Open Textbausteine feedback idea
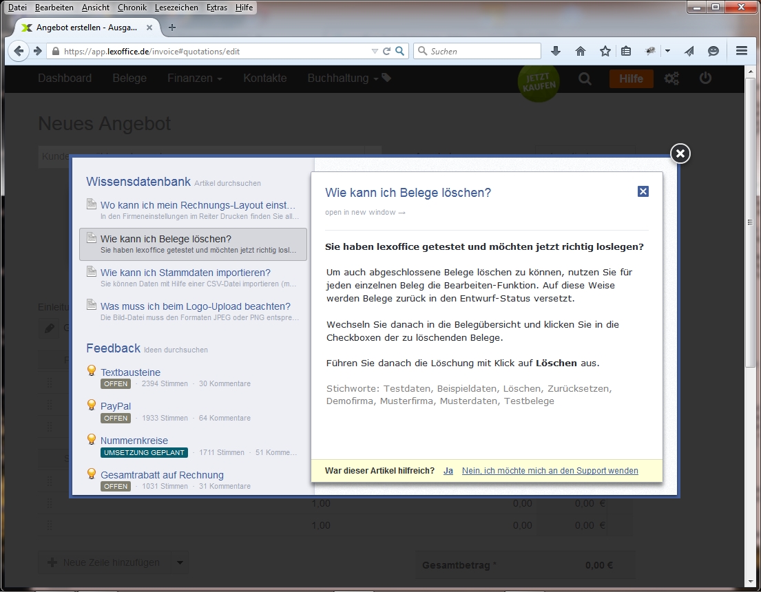This screenshot has width=761, height=592. click(x=131, y=372)
